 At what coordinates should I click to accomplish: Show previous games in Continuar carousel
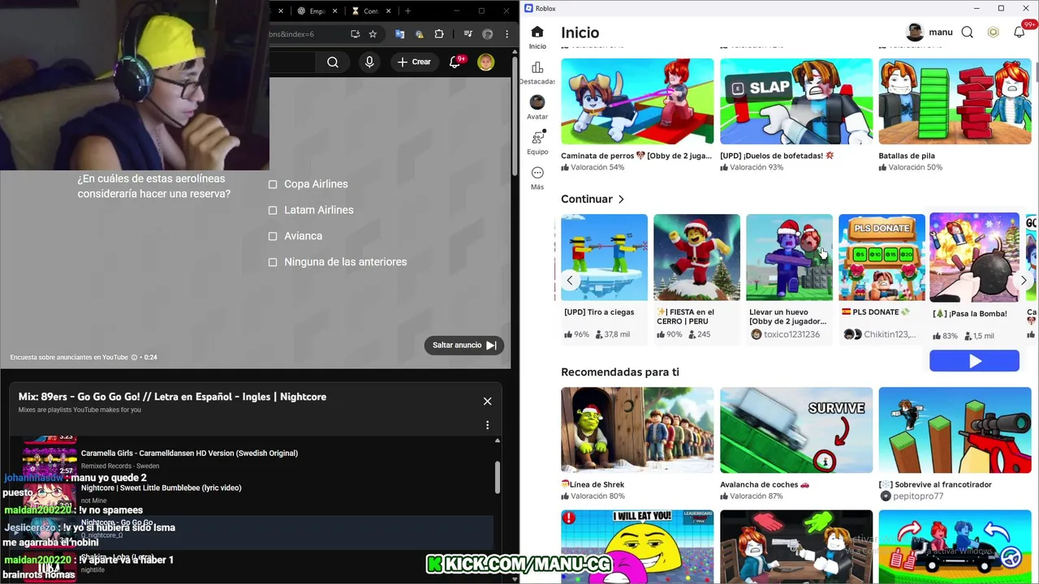(570, 280)
